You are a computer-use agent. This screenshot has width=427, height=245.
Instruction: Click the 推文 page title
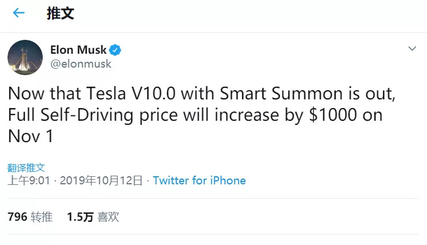pyautogui.click(x=60, y=13)
